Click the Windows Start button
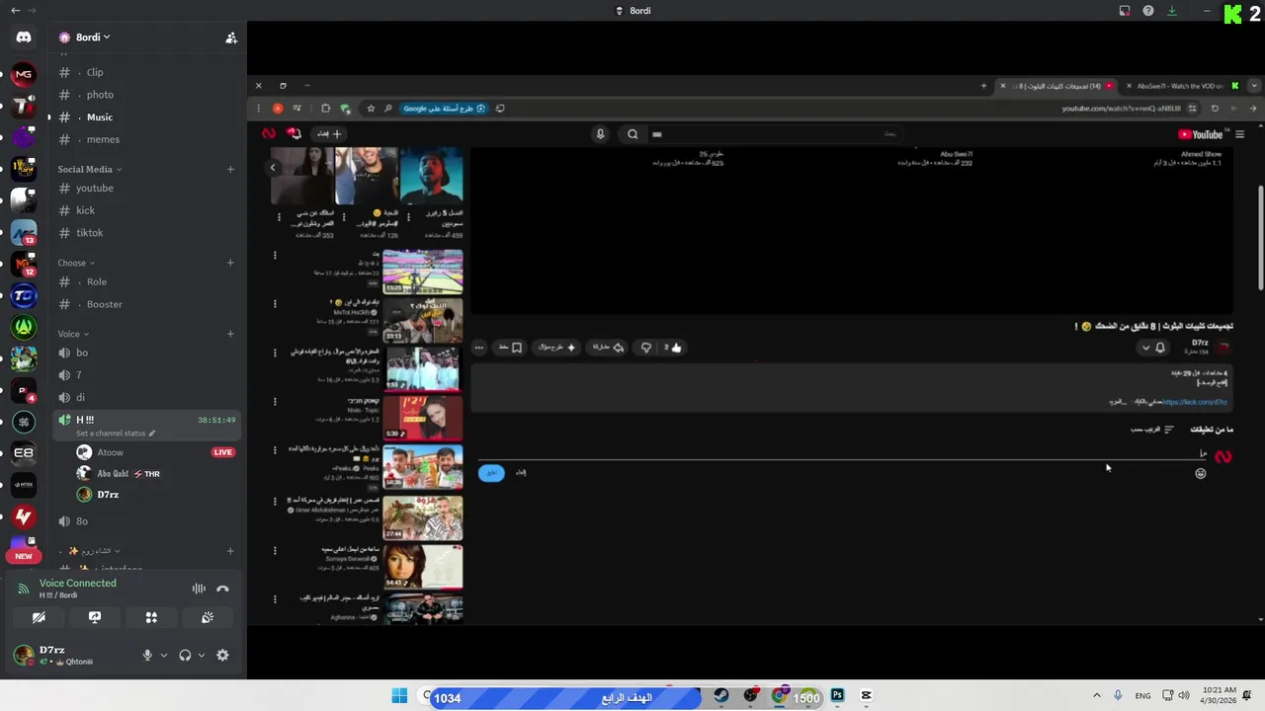This screenshot has height=711, width=1265. [x=399, y=695]
